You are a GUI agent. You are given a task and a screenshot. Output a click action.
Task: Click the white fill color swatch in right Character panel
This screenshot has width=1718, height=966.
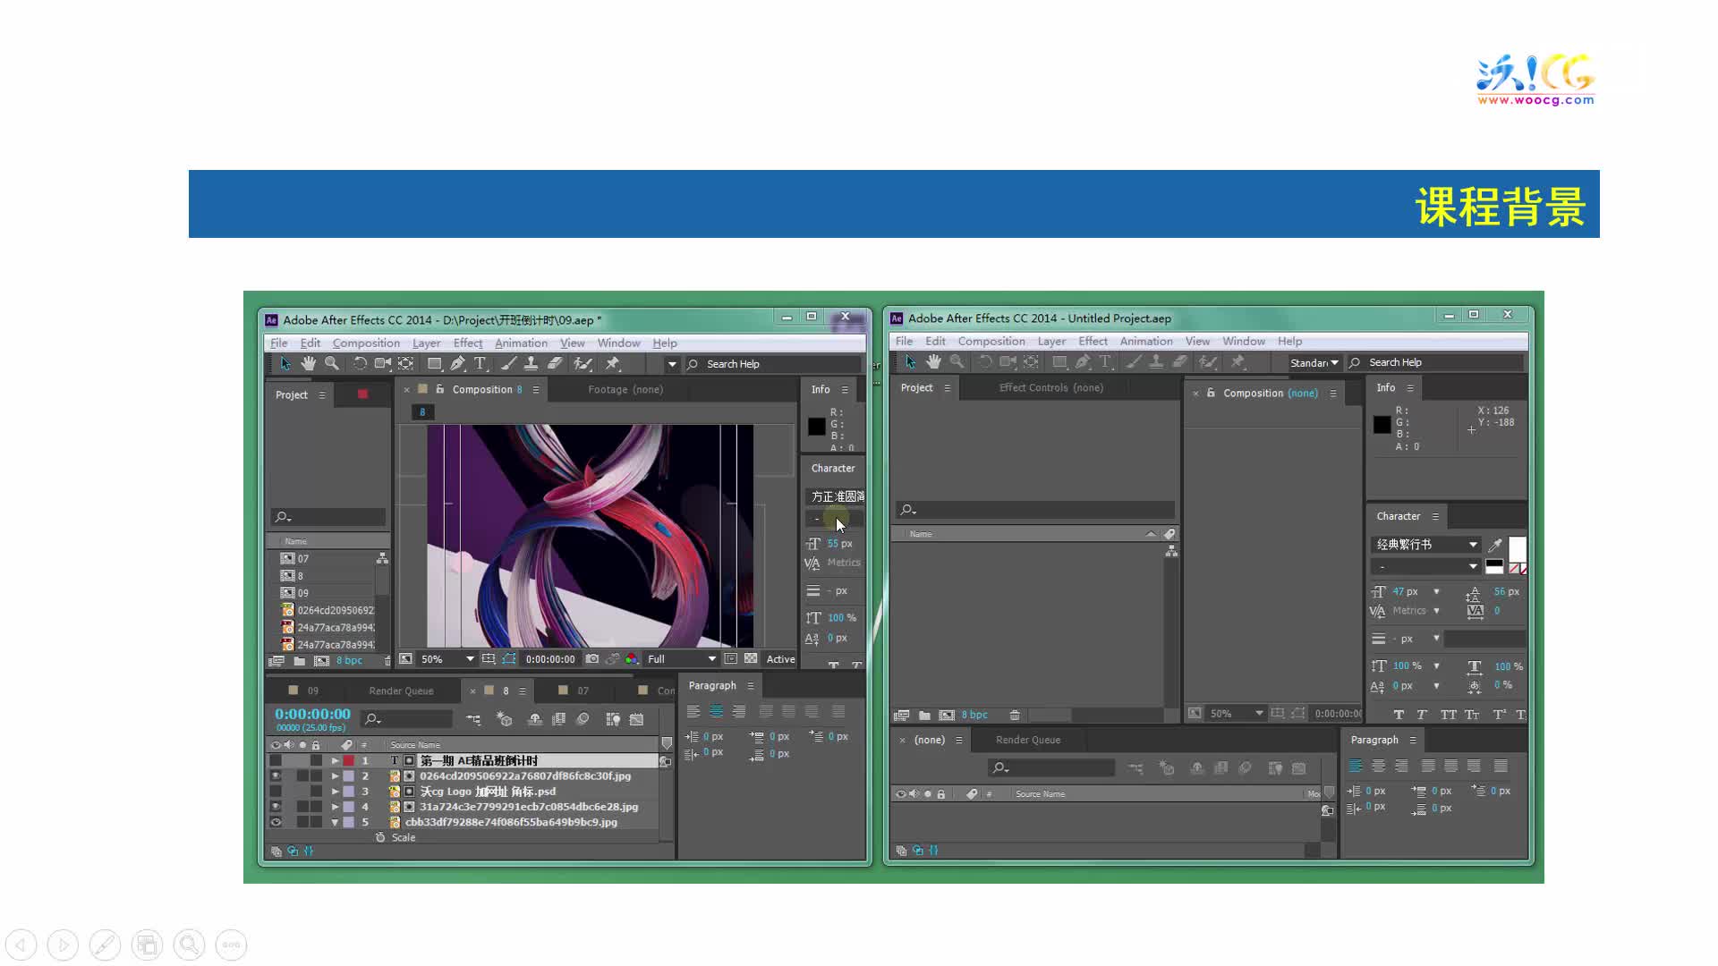point(1517,547)
